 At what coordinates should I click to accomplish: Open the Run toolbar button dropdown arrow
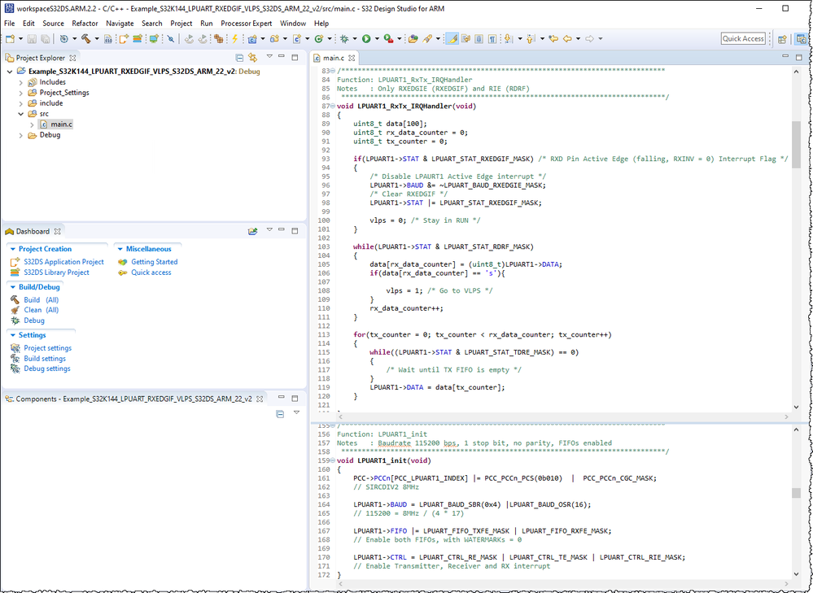[377, 39]
